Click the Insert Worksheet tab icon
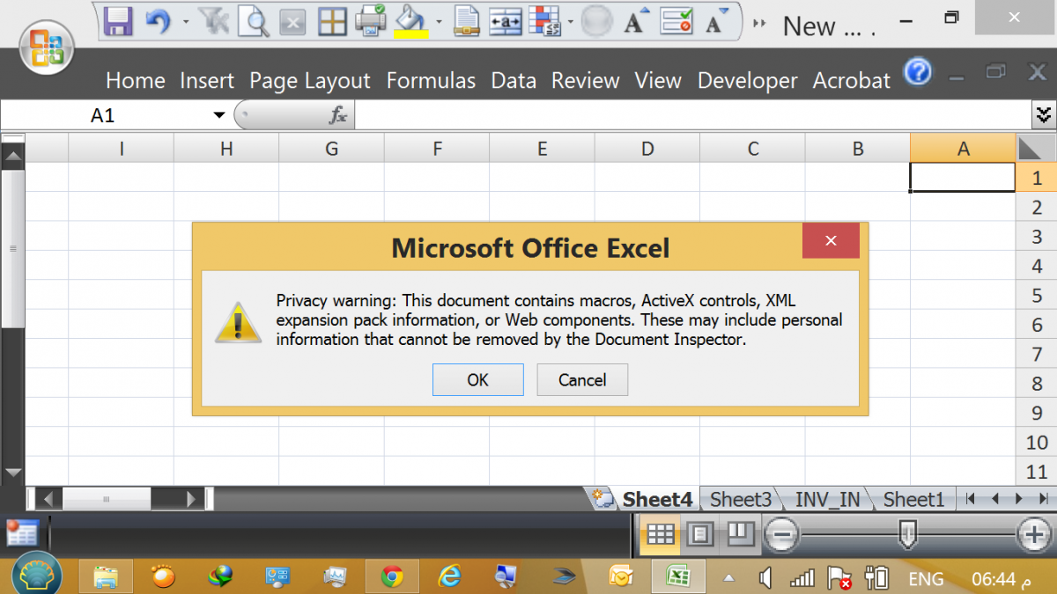Image resolution: width=1057 pixels, height=594 pixels. click(x=603, y=499)
